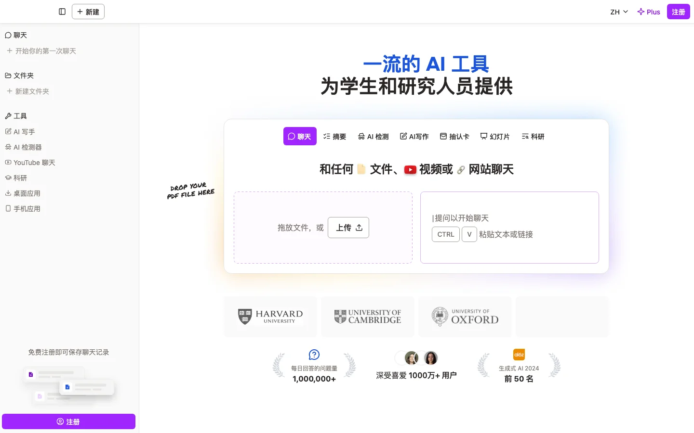Click the purple 注册 button at top right
The width and height of the screenshot is (694, 433).
[x=679, y=12]
